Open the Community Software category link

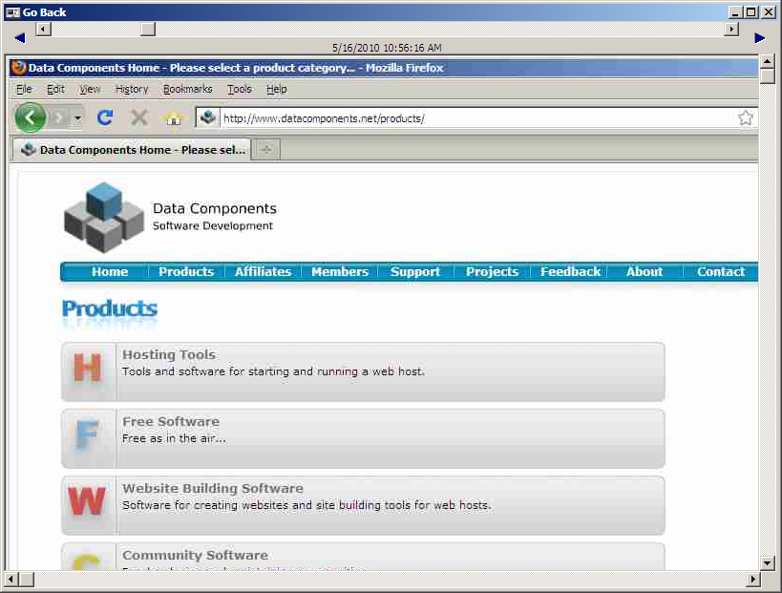[x=195, y=555]
